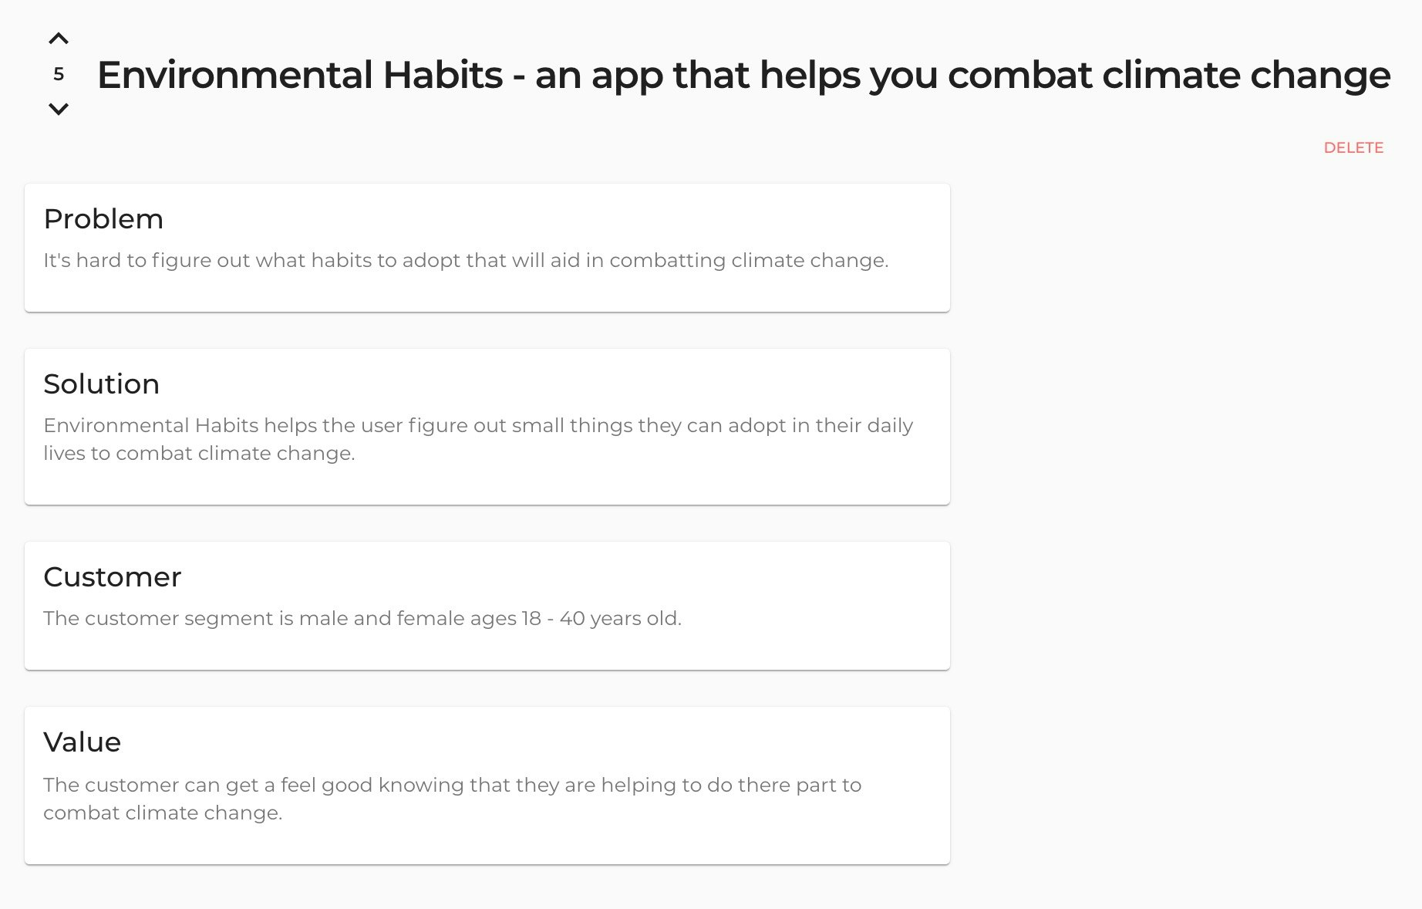Downvote the idea with the down chevron
This screenshot has height=909, width=1422.
pos(59,109)
